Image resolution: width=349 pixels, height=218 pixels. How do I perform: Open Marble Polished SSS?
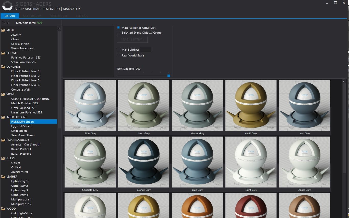(25, 103)
